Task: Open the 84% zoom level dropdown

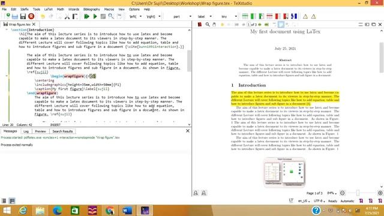Action: (332, 193)
